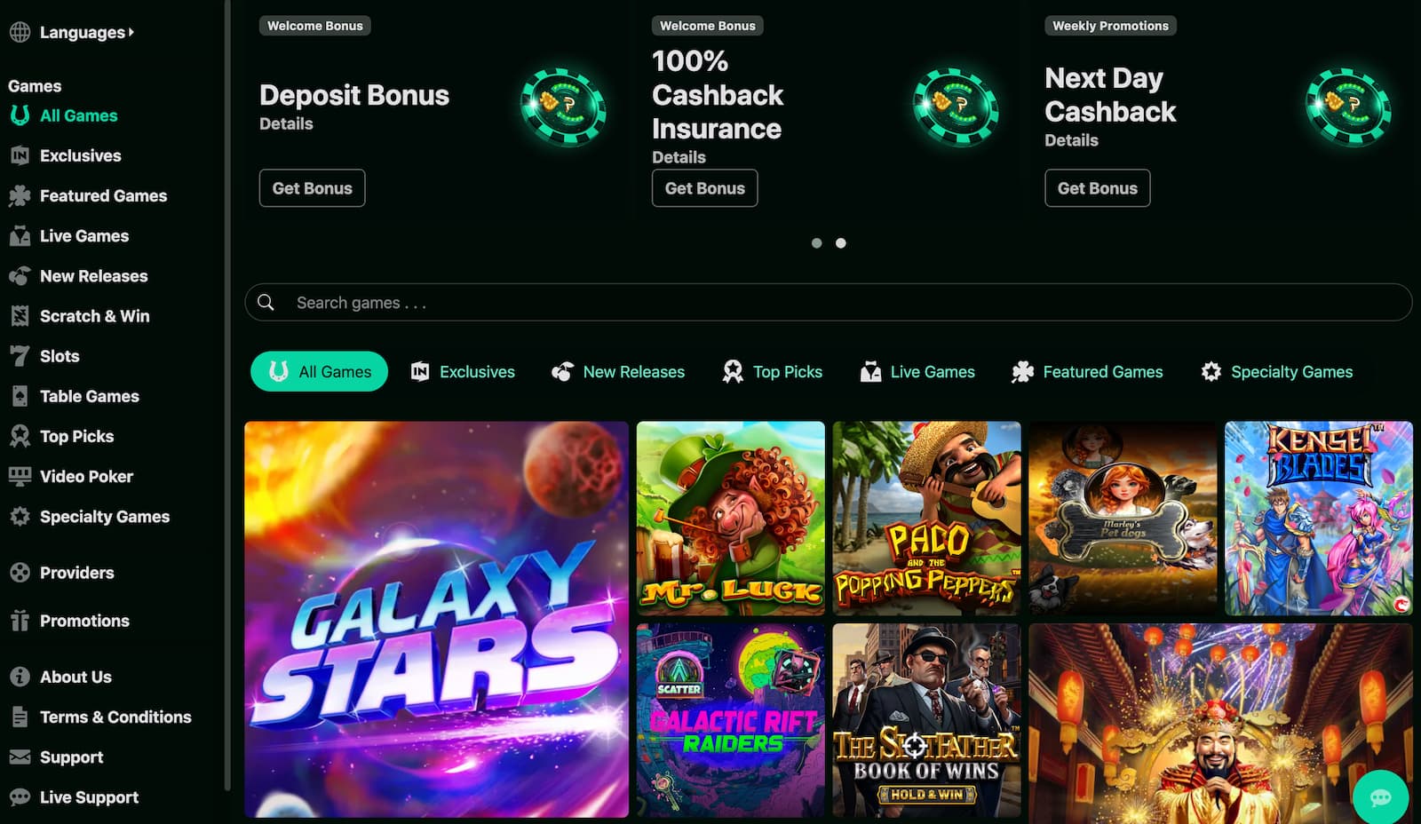Click the globe Languages icon
This screenshot has height=824, width=1421.
click(20, 33)
